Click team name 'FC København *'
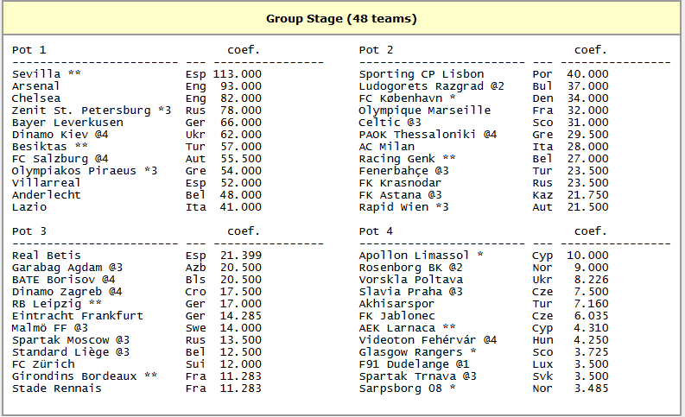The image size is (685, 417). pyautogui.click(x=407, y=98)
